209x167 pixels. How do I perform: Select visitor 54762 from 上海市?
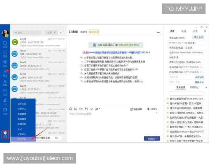coord(38,77)
